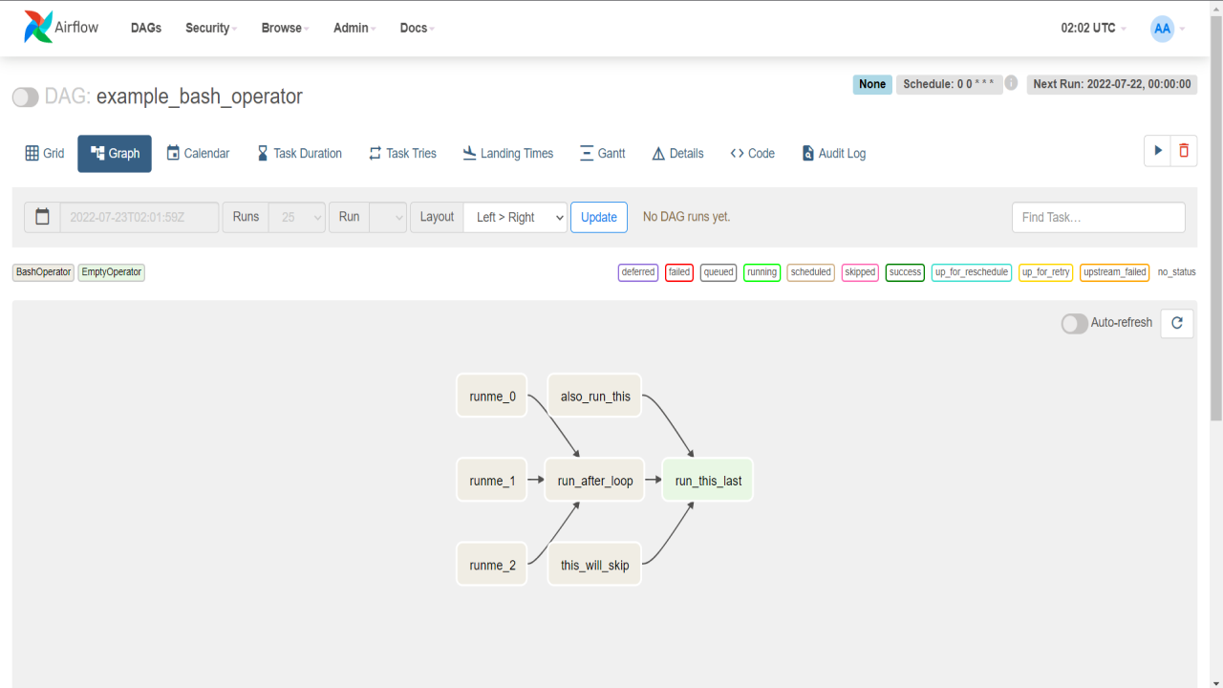Open the Task Duration tab
The image size is (1223, 688).
click(299, 153)
